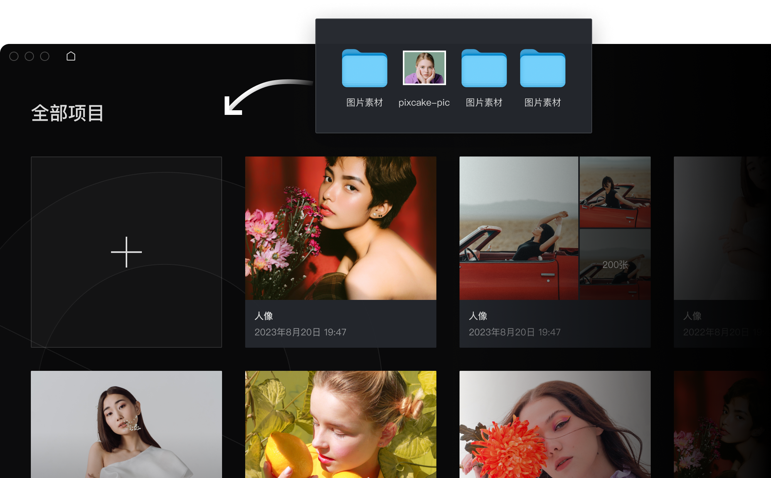This screenshot has width=771, height=478.
Task: Click the 全部项目 heading
Action: click(67, 113)
